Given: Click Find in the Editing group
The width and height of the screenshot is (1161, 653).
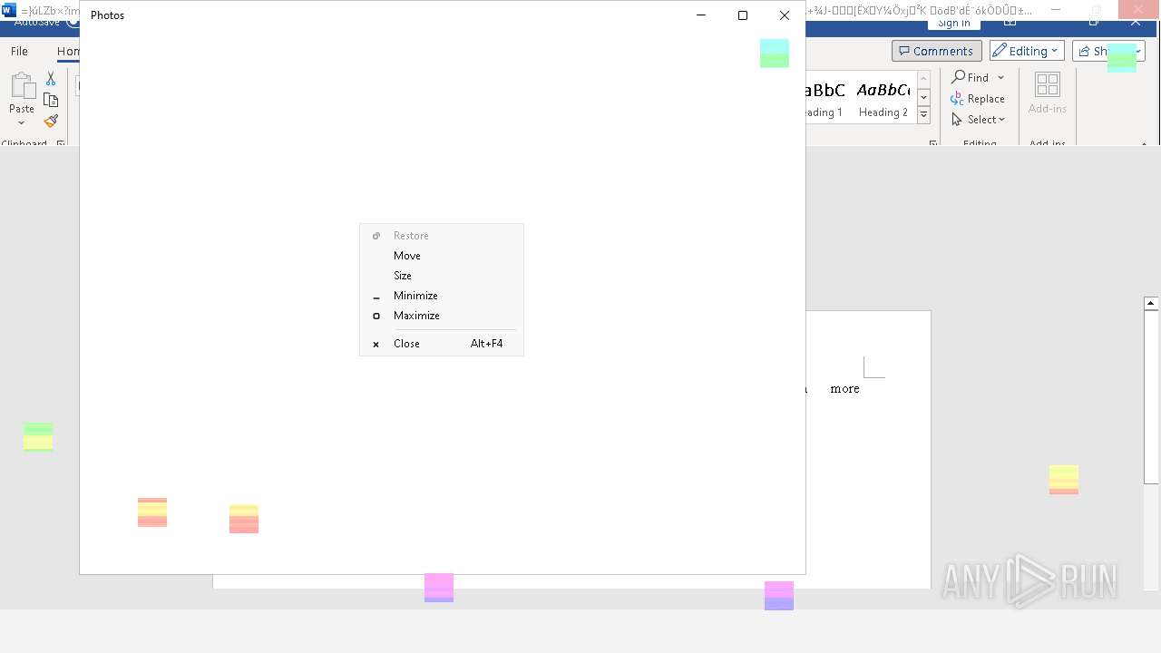Looking at the screenshot, I should click(x=970, y=78).
